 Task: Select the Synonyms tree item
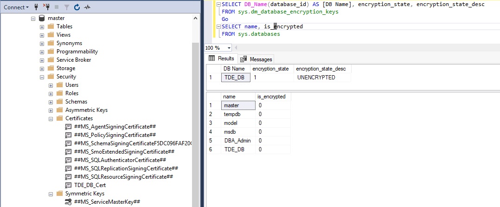point(69,43)
